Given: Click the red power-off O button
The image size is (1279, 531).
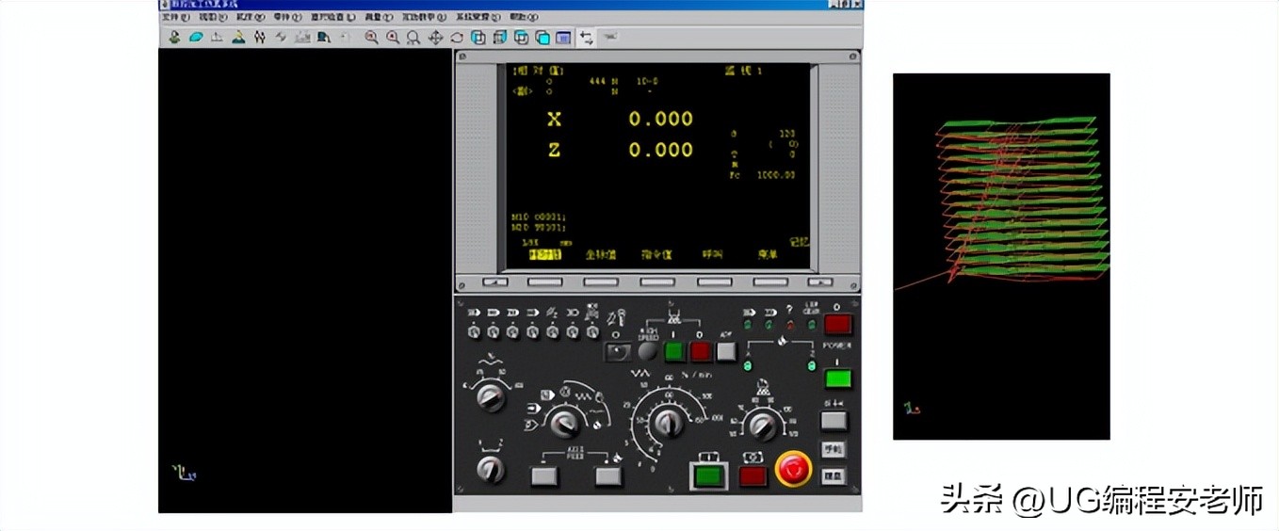Looking at the screenshot, I should [x=837, y=325].
